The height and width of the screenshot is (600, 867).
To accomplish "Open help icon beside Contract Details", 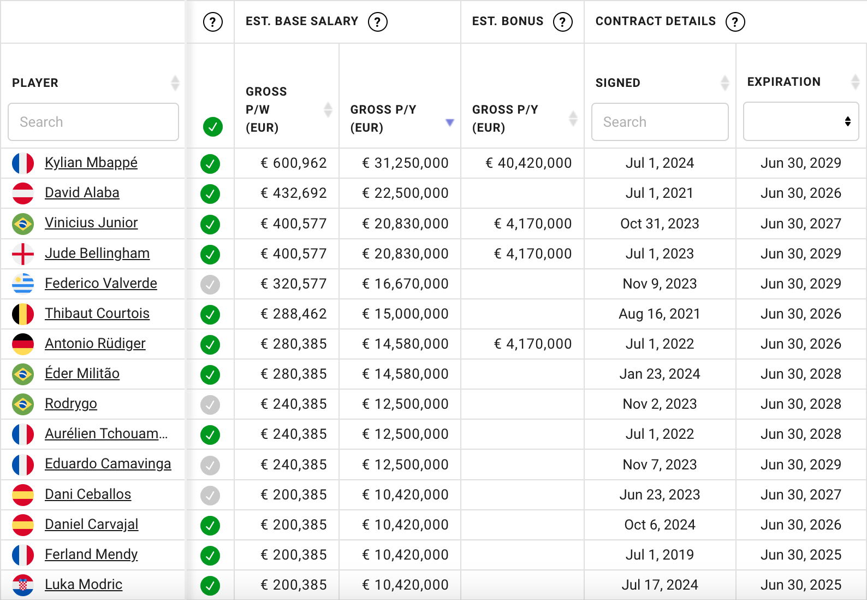I will point(735,22).
